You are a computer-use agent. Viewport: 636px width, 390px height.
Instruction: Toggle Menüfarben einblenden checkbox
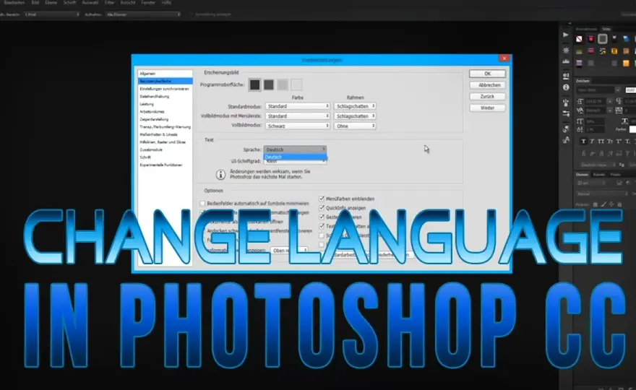click(322, 199)
